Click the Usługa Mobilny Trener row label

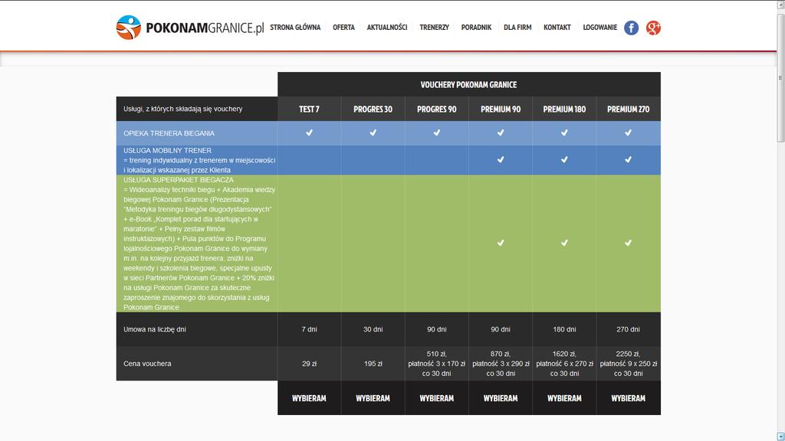click(x=199, y=160)
